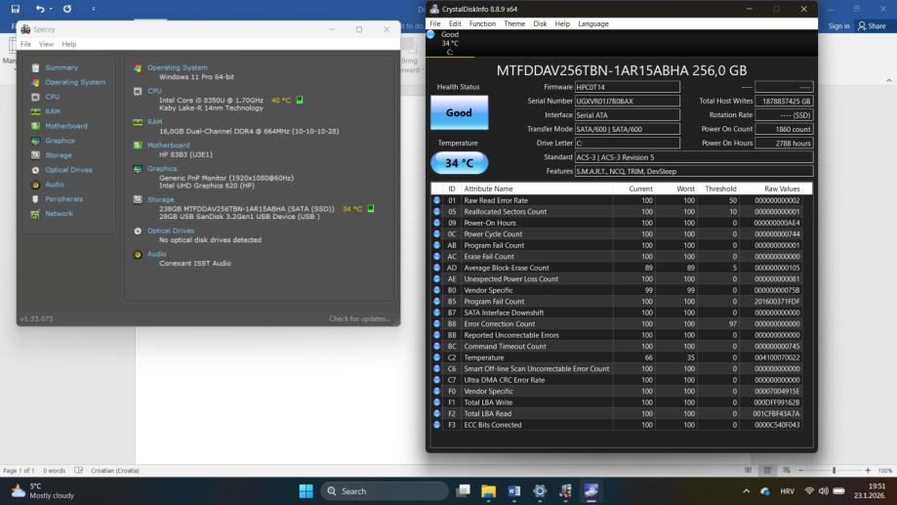Open File Explorer from the taskbar

[489, 490]
